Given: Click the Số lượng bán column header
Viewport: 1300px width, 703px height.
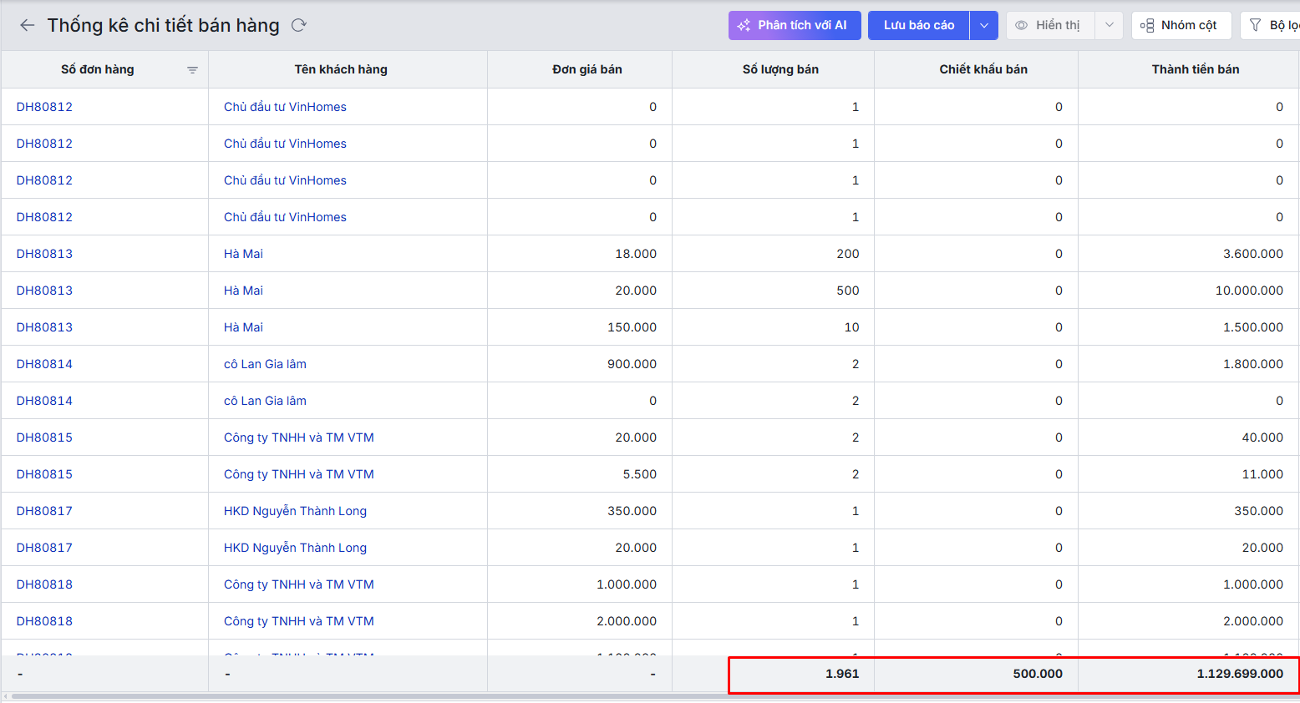Looking at the screenshot, I should [x=780, y=69].
